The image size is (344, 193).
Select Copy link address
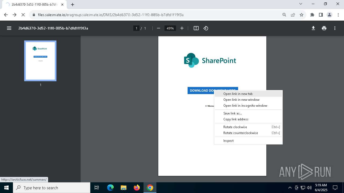[248, 119]
